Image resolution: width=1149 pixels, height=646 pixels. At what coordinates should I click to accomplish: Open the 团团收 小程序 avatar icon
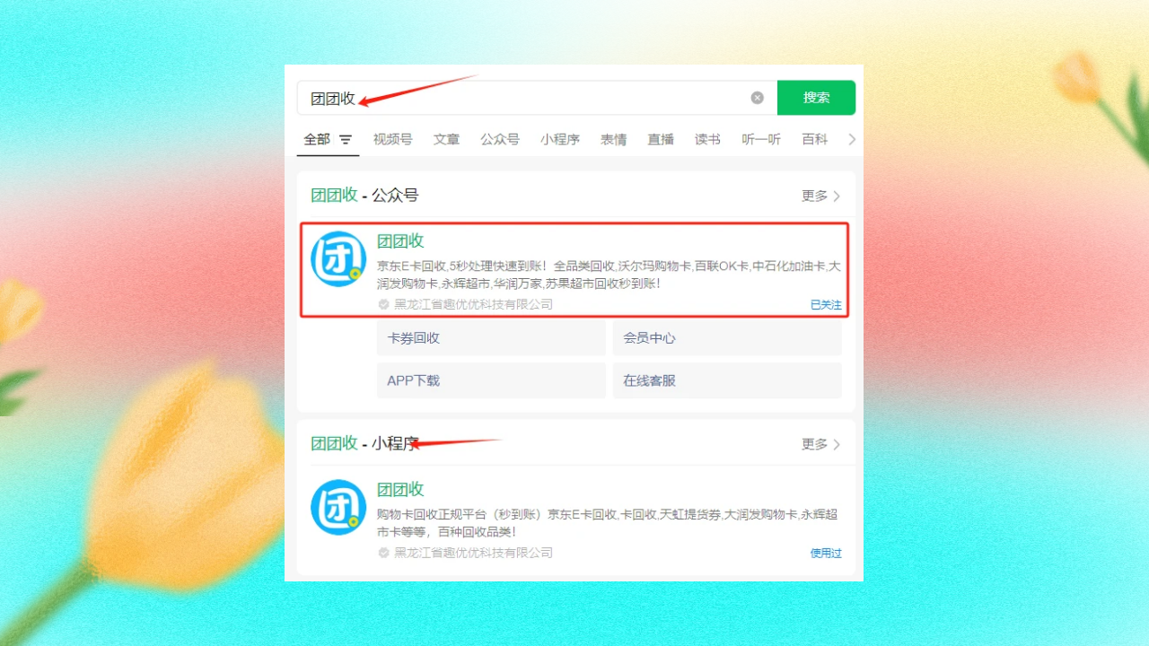coord(338,508)
